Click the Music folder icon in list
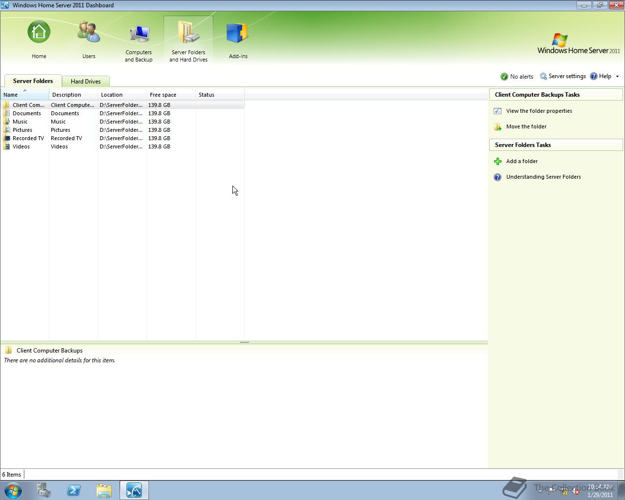 [6, 122]
